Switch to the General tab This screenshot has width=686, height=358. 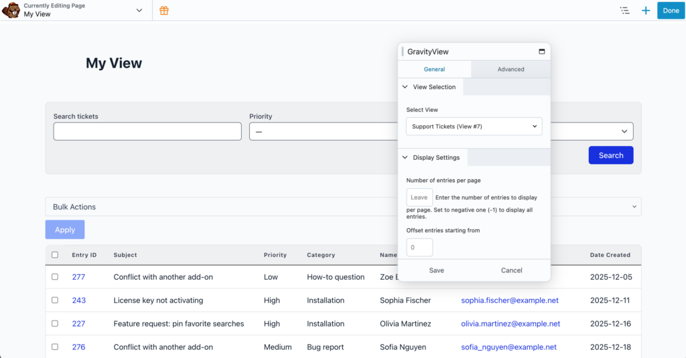point(434,69)
